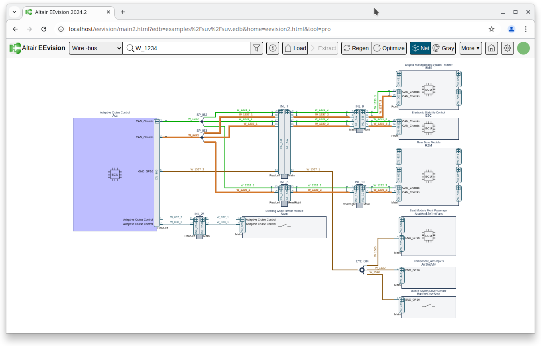The image size is (541, 346).
Task: Click the filter funnel icon
Action: [257, 48]
